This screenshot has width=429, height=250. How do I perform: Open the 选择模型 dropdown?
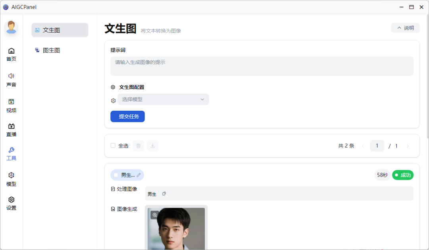point(163,99)
